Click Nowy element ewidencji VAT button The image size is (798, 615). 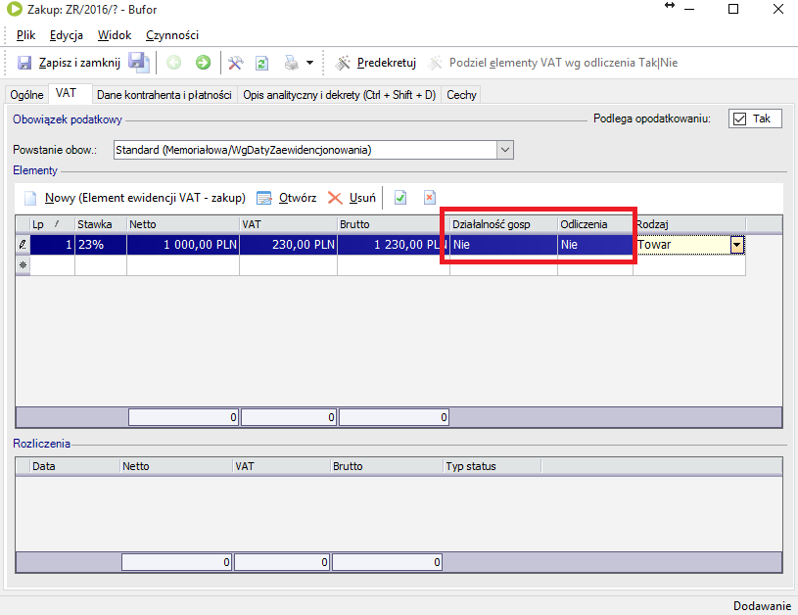(x=135, y=198)
